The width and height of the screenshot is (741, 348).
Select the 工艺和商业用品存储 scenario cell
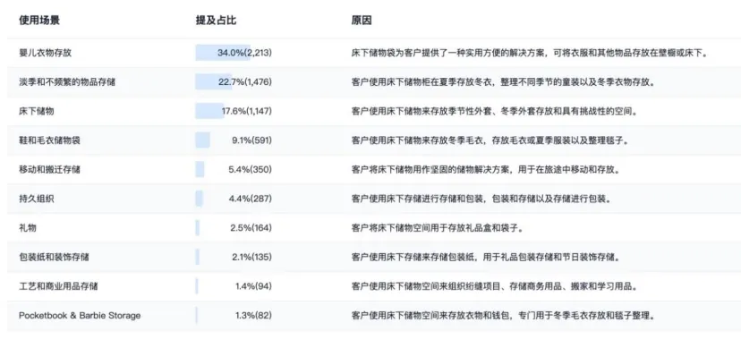pyautogui.click(x=58, y=286)
